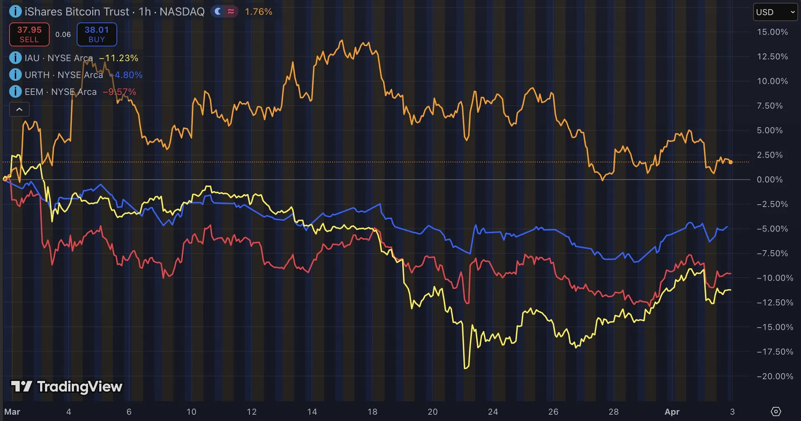Click the pink wavy-lines indicator icon
This screenshot has height=421, width=801.
pos(231,12)
